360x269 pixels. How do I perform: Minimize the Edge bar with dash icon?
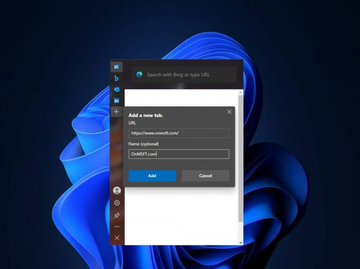pos(117,227)
